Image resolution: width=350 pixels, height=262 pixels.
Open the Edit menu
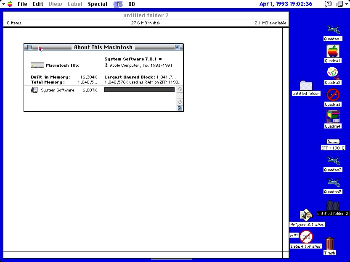pos(38,4)
